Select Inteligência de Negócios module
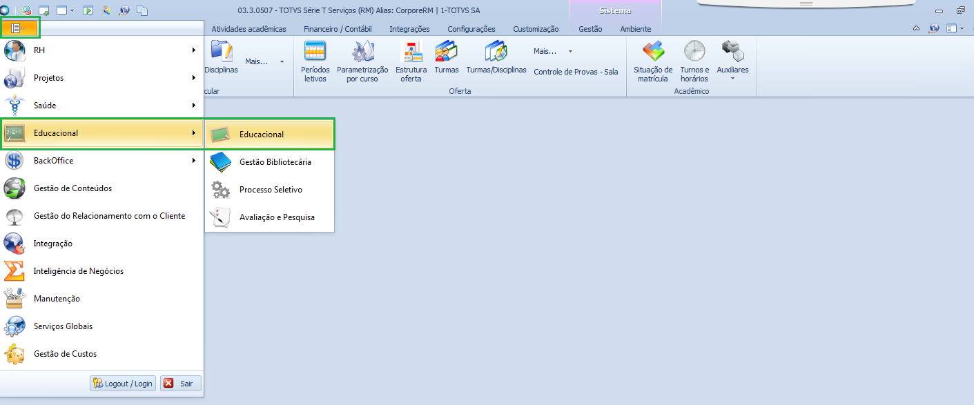 click(102, 271)
